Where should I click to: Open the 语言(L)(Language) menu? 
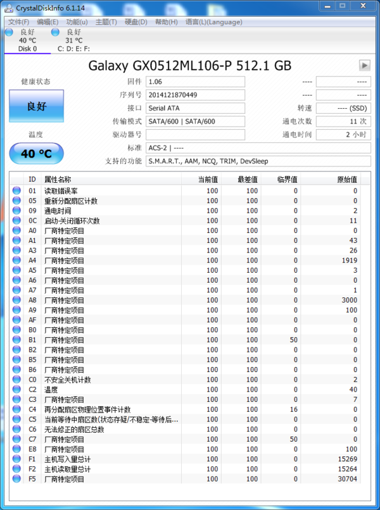coord(214,22)
